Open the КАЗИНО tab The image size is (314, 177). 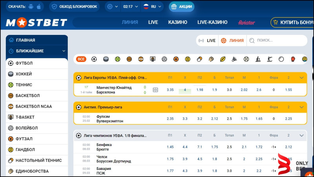177,22
